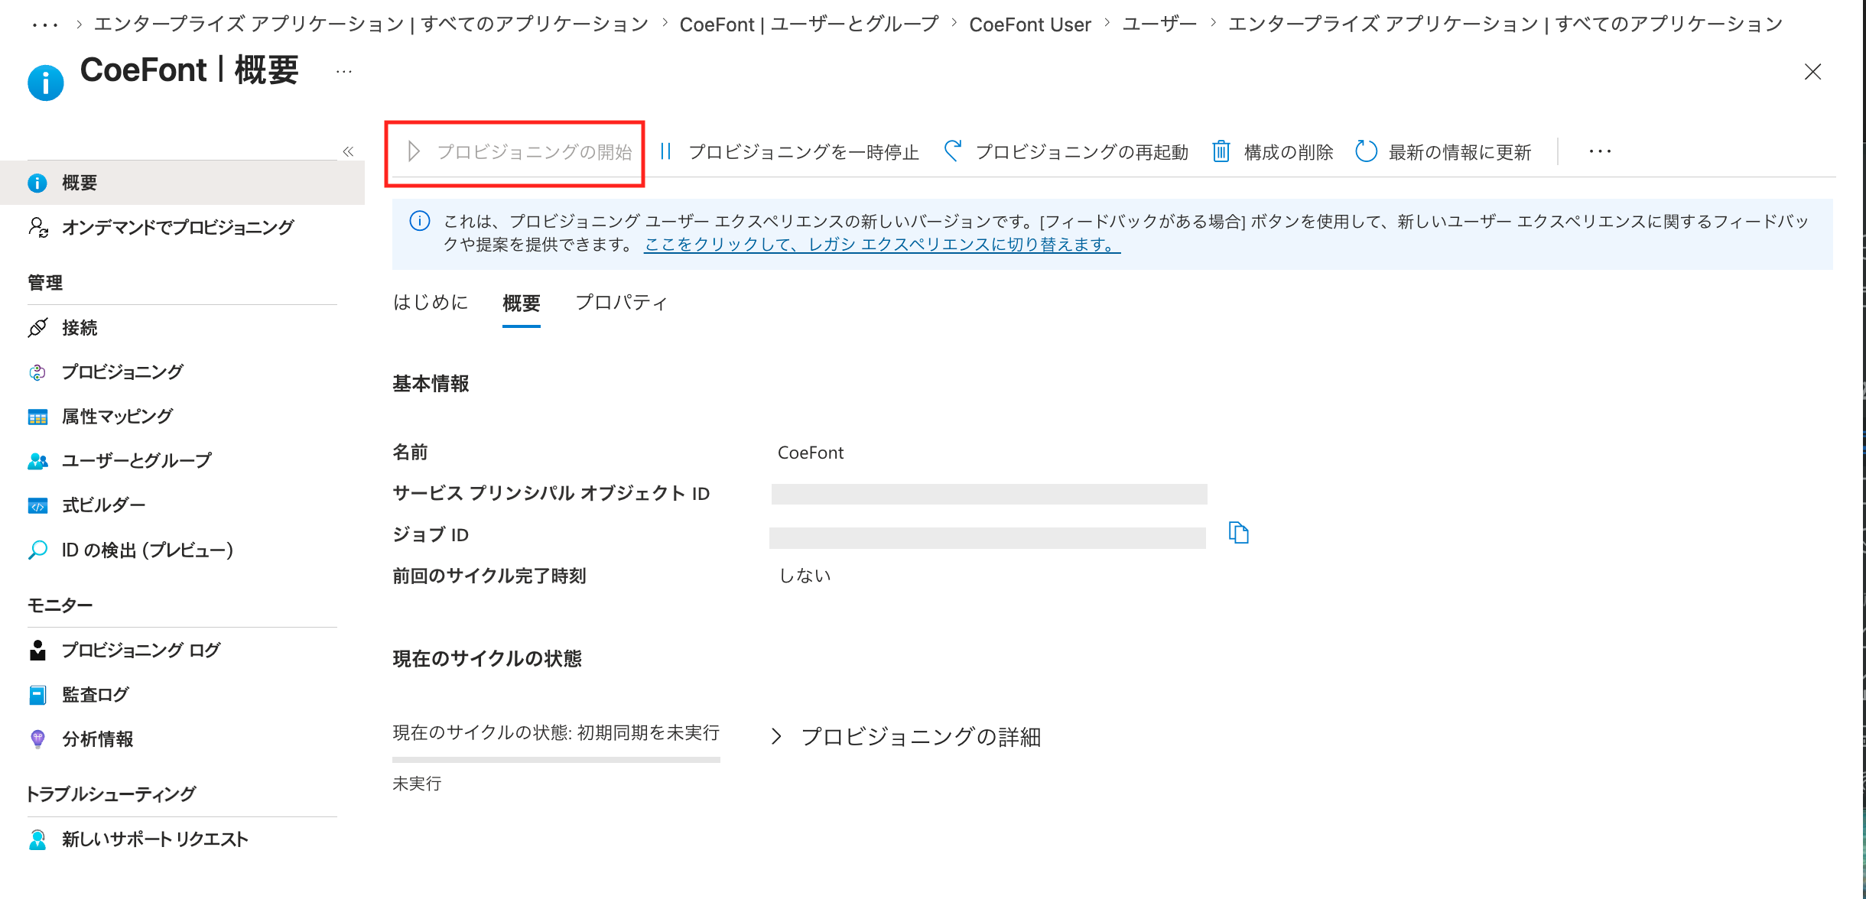Click the pause icon for プロビジョニングを一時停止
The image size is (1866, 899).
[x=665, y=151]
